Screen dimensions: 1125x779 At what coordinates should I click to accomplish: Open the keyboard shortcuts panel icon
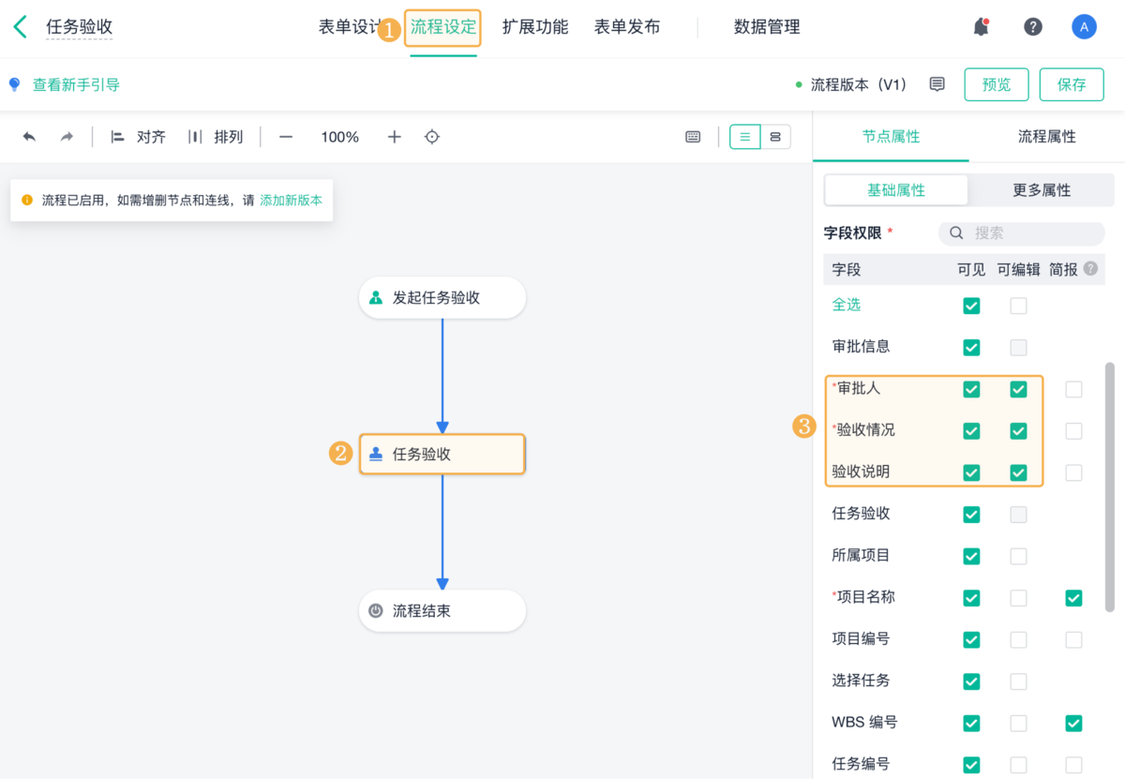pyautogui.click(x=692, y=136)
